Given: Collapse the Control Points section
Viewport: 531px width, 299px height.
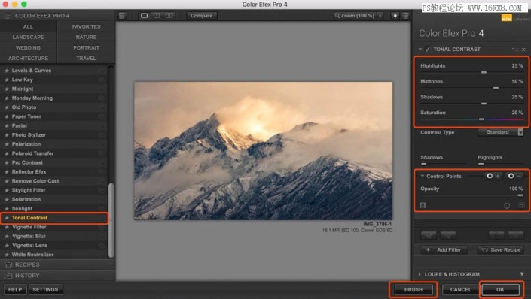Looking at the screenshot, I should click(423, 176).
